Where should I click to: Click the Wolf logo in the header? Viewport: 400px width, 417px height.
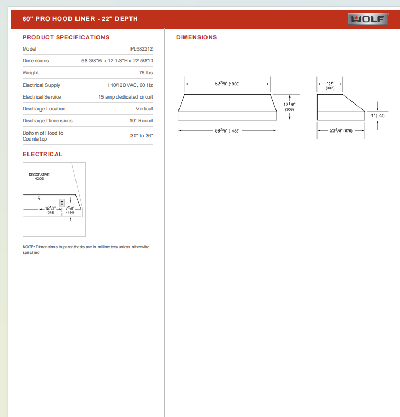pos(368,19)
